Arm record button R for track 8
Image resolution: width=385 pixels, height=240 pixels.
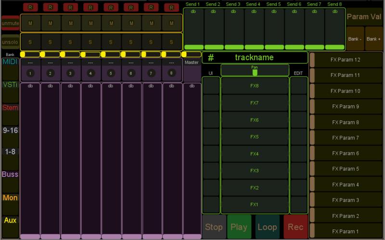(171, 7)
